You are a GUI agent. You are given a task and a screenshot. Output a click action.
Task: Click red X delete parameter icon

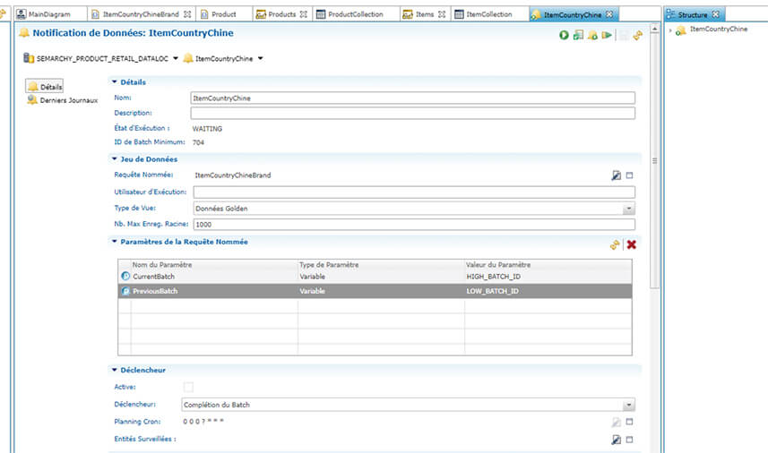click(x=631, y=244)
